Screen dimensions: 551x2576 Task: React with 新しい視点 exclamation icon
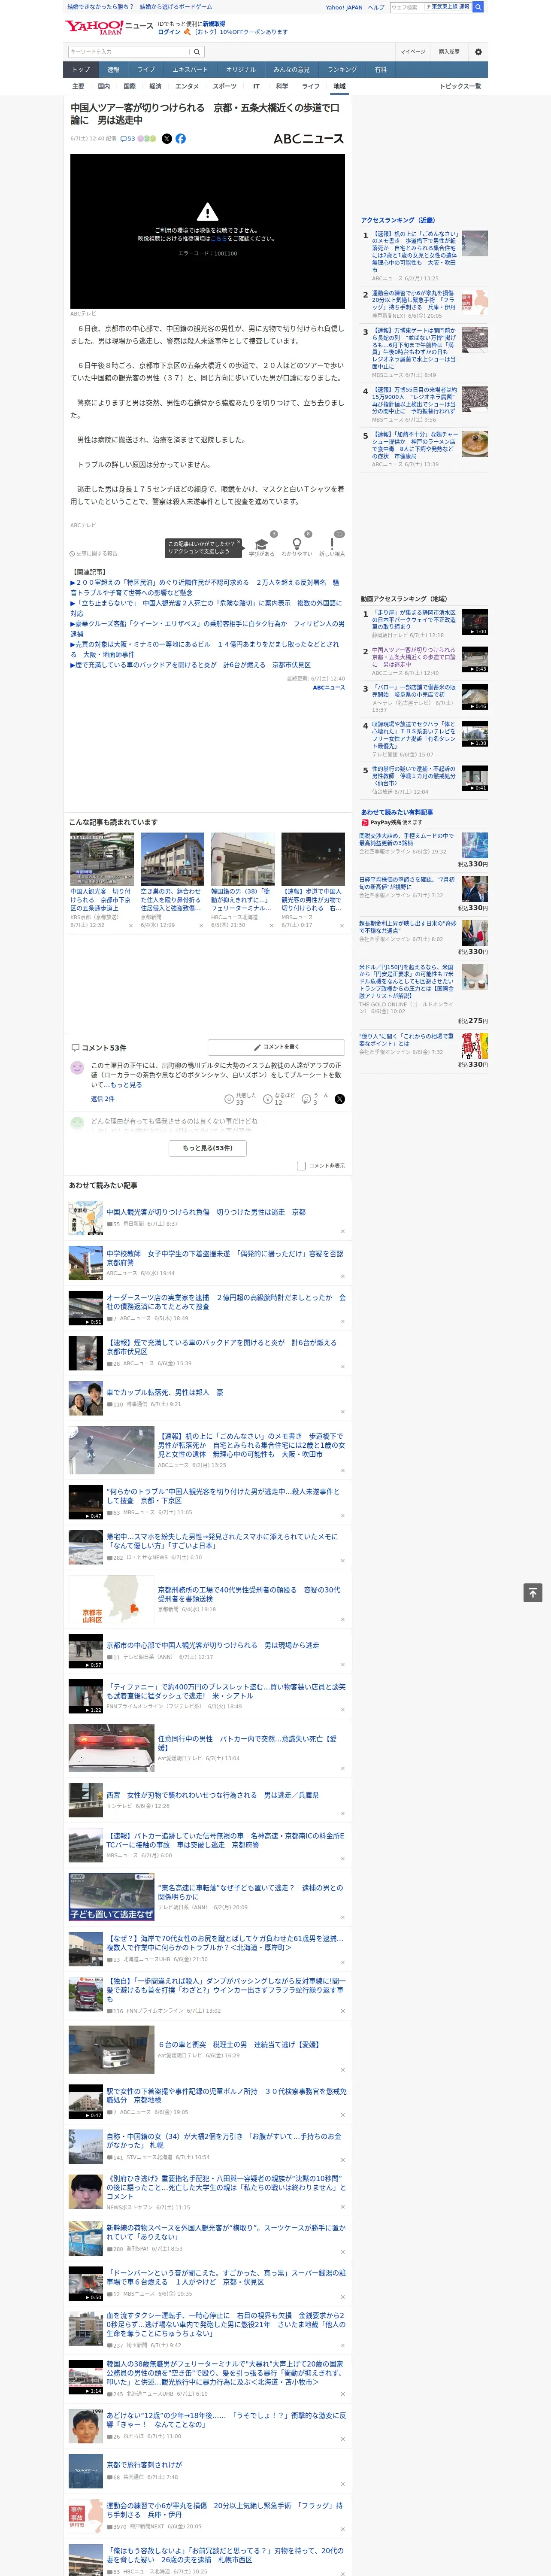(x=332, y=544)
